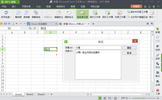
Task: Expand the quick access toolbar dropdown arrow
Action: click(x=25, y=24)
